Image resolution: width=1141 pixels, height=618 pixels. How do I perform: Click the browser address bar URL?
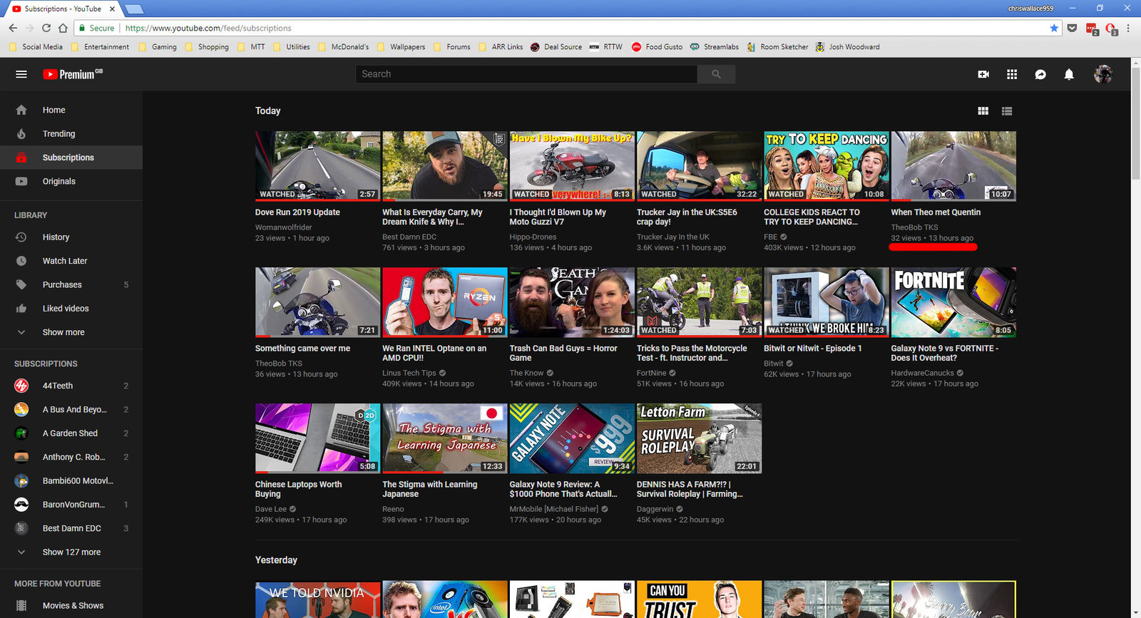208,28
